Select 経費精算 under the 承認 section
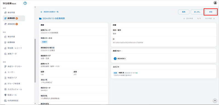Viewport: 219px width, 105px height. click(x=14, y=18)
